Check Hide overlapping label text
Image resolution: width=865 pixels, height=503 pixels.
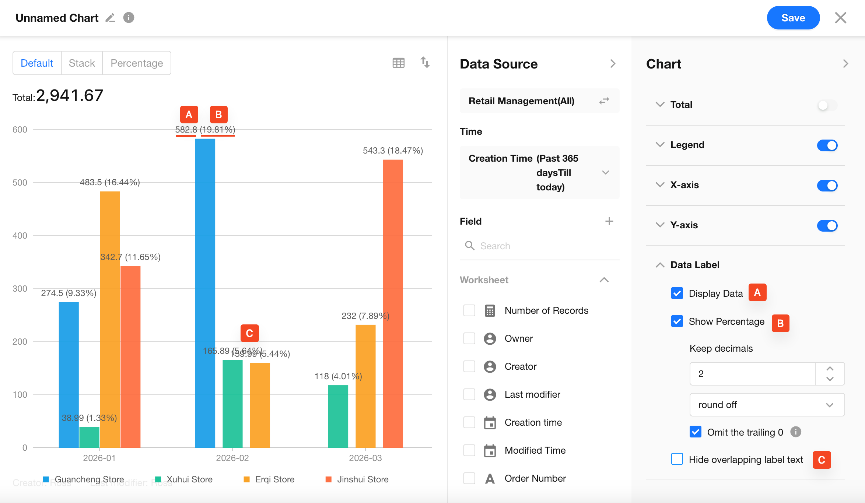coord(677,459)
